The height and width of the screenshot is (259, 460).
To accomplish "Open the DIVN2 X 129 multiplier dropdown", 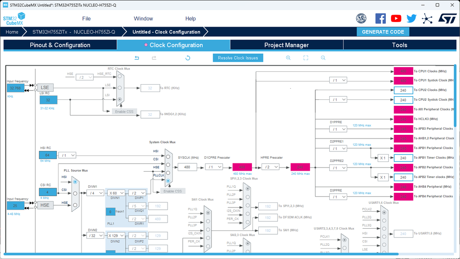I will click(x=116, y=235).
